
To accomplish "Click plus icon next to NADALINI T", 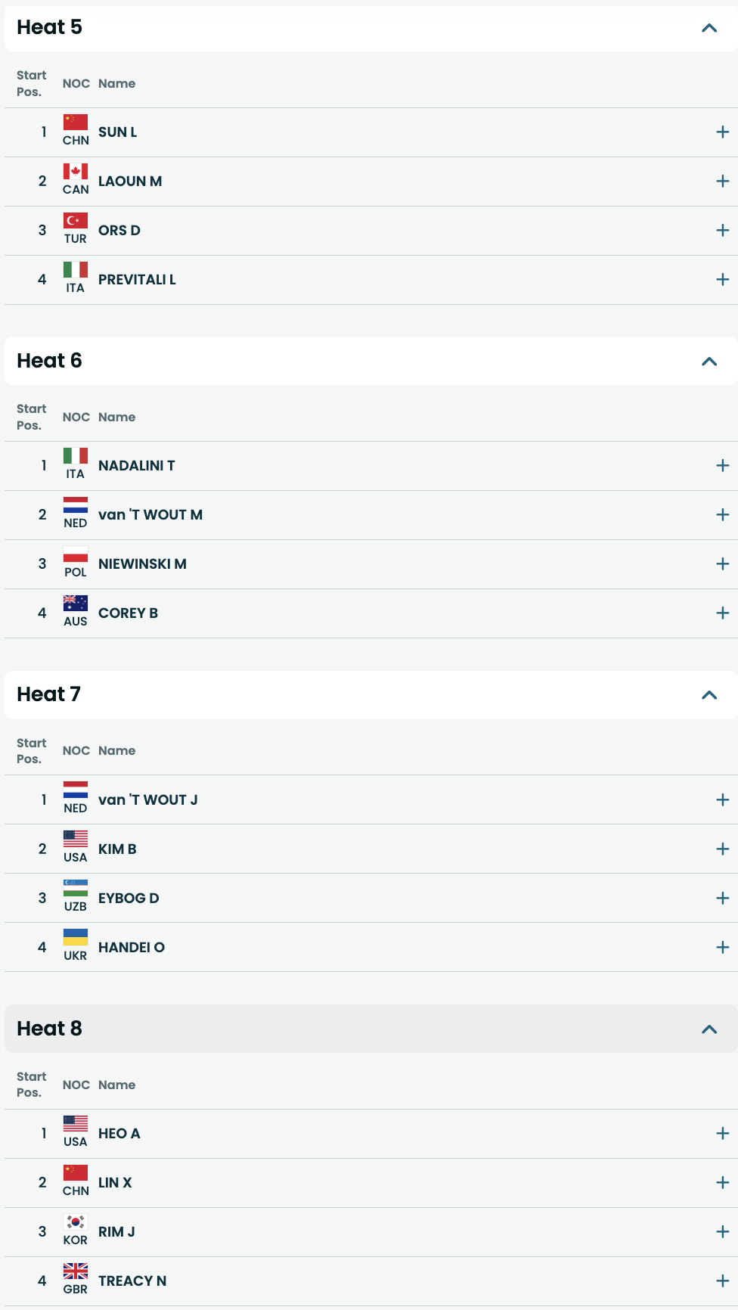I will (722, 466).
